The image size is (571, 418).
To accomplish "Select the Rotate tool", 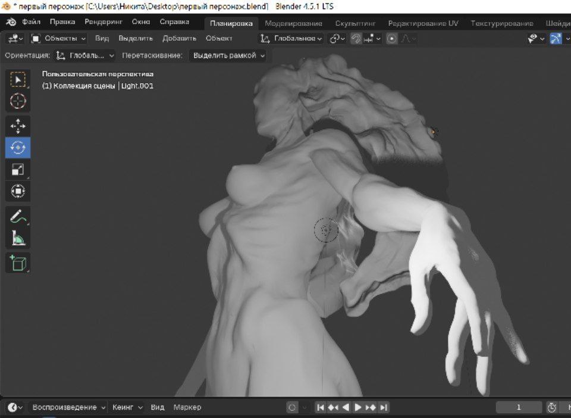I will [18, 148].
